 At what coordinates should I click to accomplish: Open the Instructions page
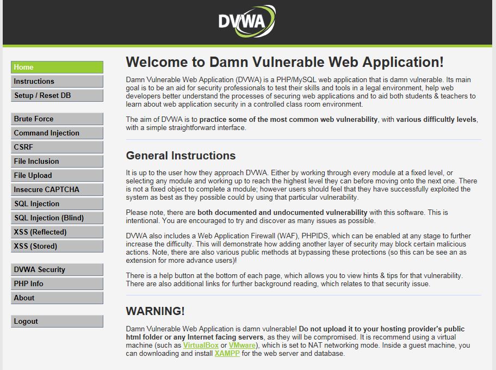(x=57, y=81)
